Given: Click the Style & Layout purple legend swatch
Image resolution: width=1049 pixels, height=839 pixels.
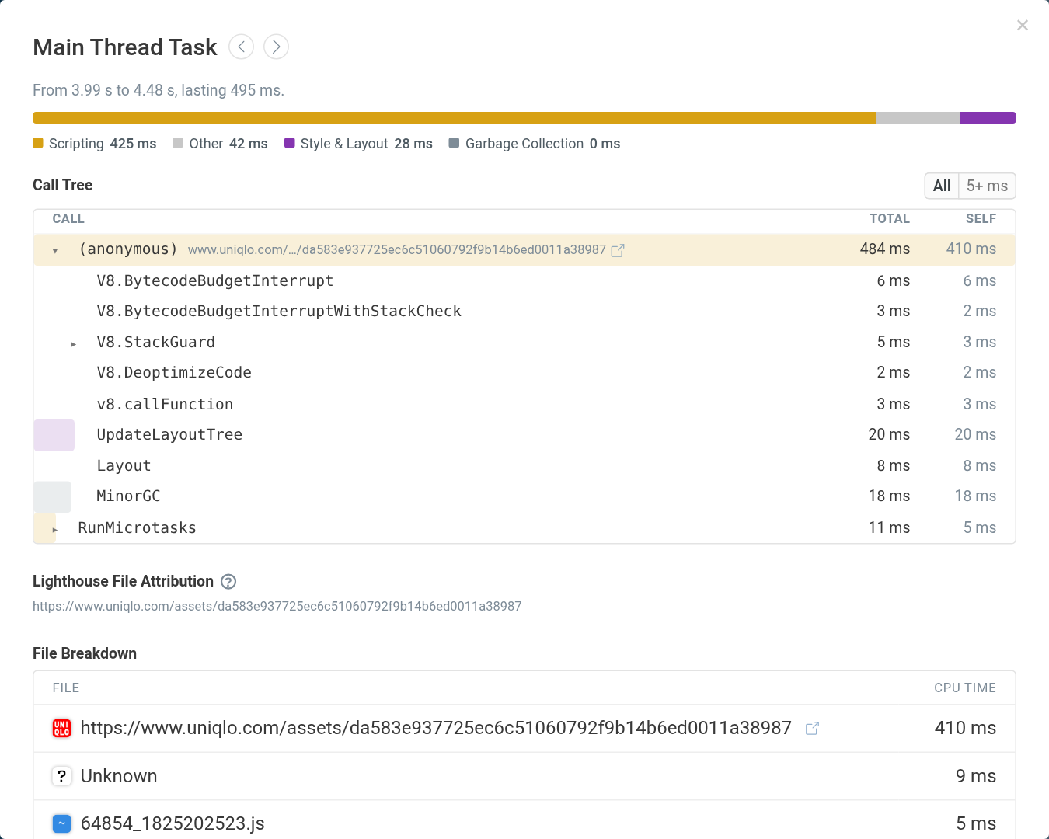Looking at the screenshot, I should (x=290, y=143).
